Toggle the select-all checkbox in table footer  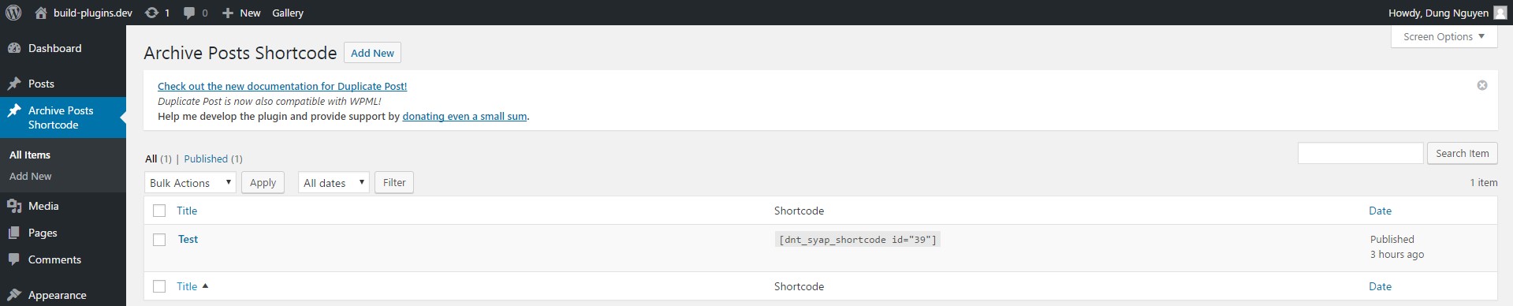(x=159, y=286)
